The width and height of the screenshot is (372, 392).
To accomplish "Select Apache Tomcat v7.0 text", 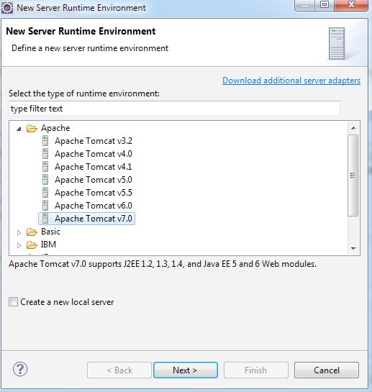I will pos(94,219).
